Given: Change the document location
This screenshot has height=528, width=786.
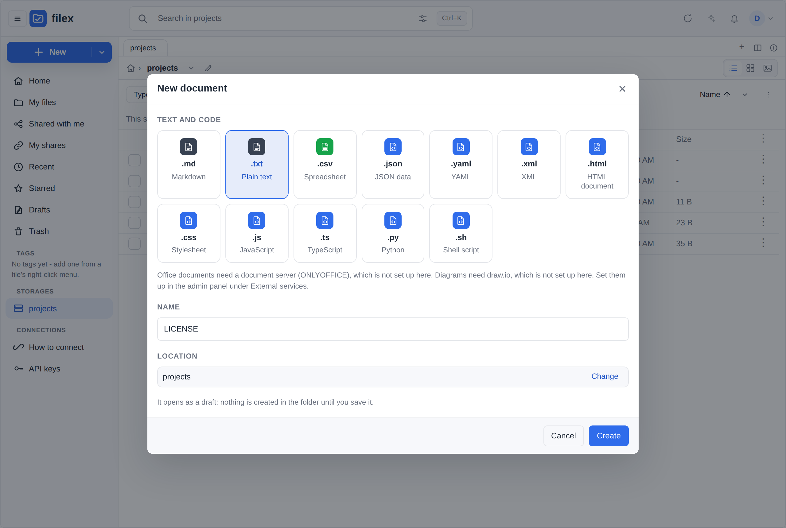Looking at the screenshot, I should click(605, 376).
